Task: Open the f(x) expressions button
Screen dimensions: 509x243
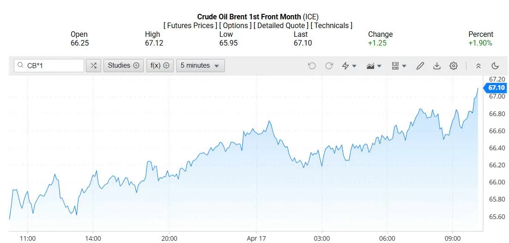Action: pyautogui.click(x=160, y=66)
